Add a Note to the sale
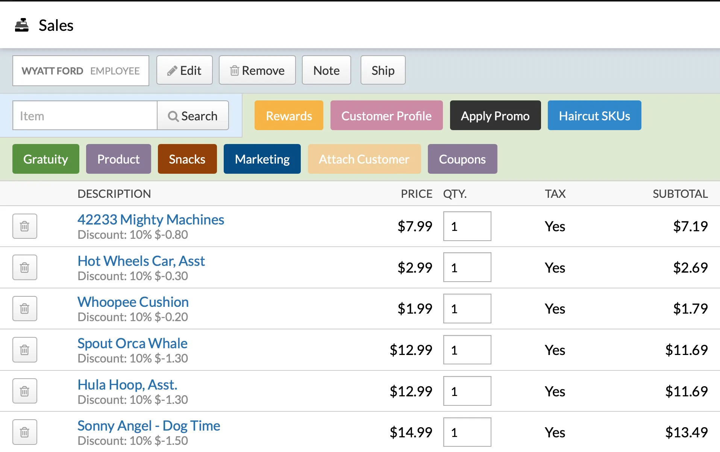 click(x=326, y=70)
